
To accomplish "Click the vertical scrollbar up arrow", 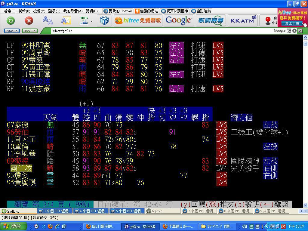I will pos(306,37).
